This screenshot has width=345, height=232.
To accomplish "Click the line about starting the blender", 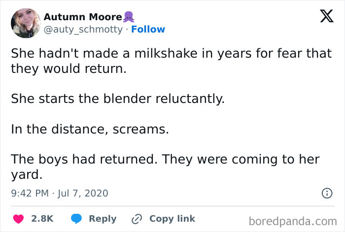I will tap(117, 99).
